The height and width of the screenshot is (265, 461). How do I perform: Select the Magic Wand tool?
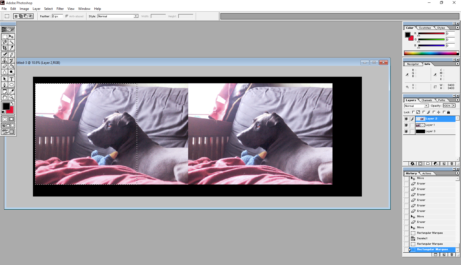tap(12, 42)
